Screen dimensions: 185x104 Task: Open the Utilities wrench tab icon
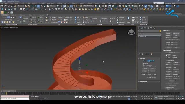[154, 28]
